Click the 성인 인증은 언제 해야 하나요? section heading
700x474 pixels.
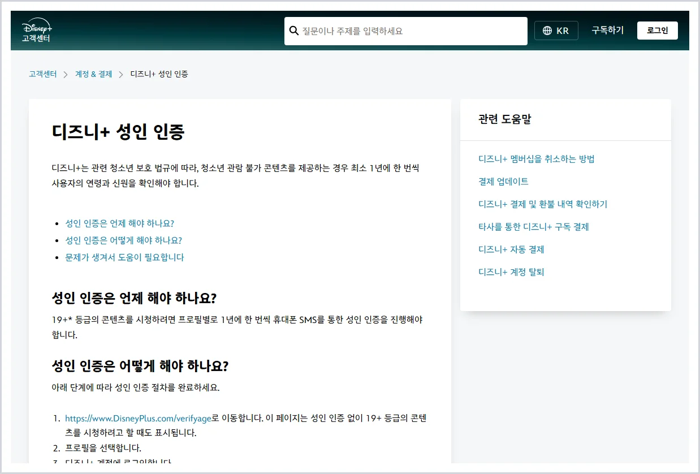(134, 298)
